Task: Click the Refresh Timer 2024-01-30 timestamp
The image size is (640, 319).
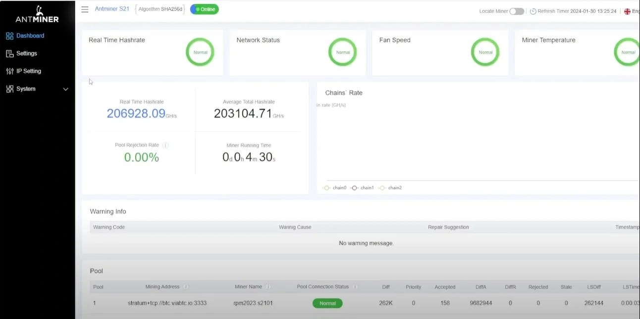Action: pos(577,11)
